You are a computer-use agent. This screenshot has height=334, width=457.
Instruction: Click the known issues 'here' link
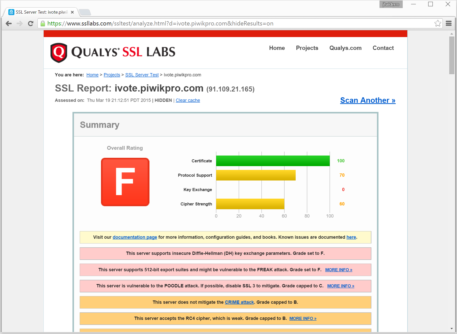(351, 237)
